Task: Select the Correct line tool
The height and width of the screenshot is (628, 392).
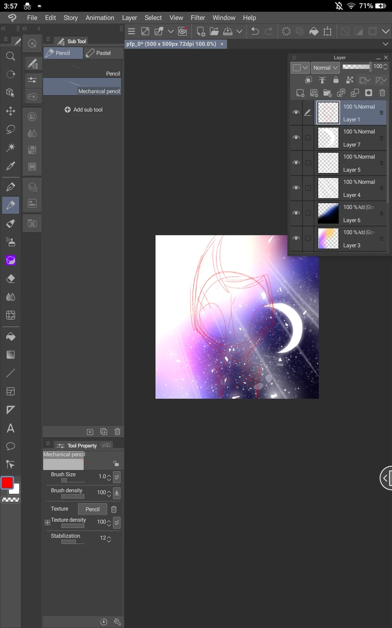Action: tap(10, 464)
